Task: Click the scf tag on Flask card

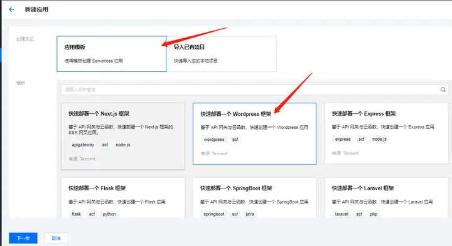Action: (92, 214)
